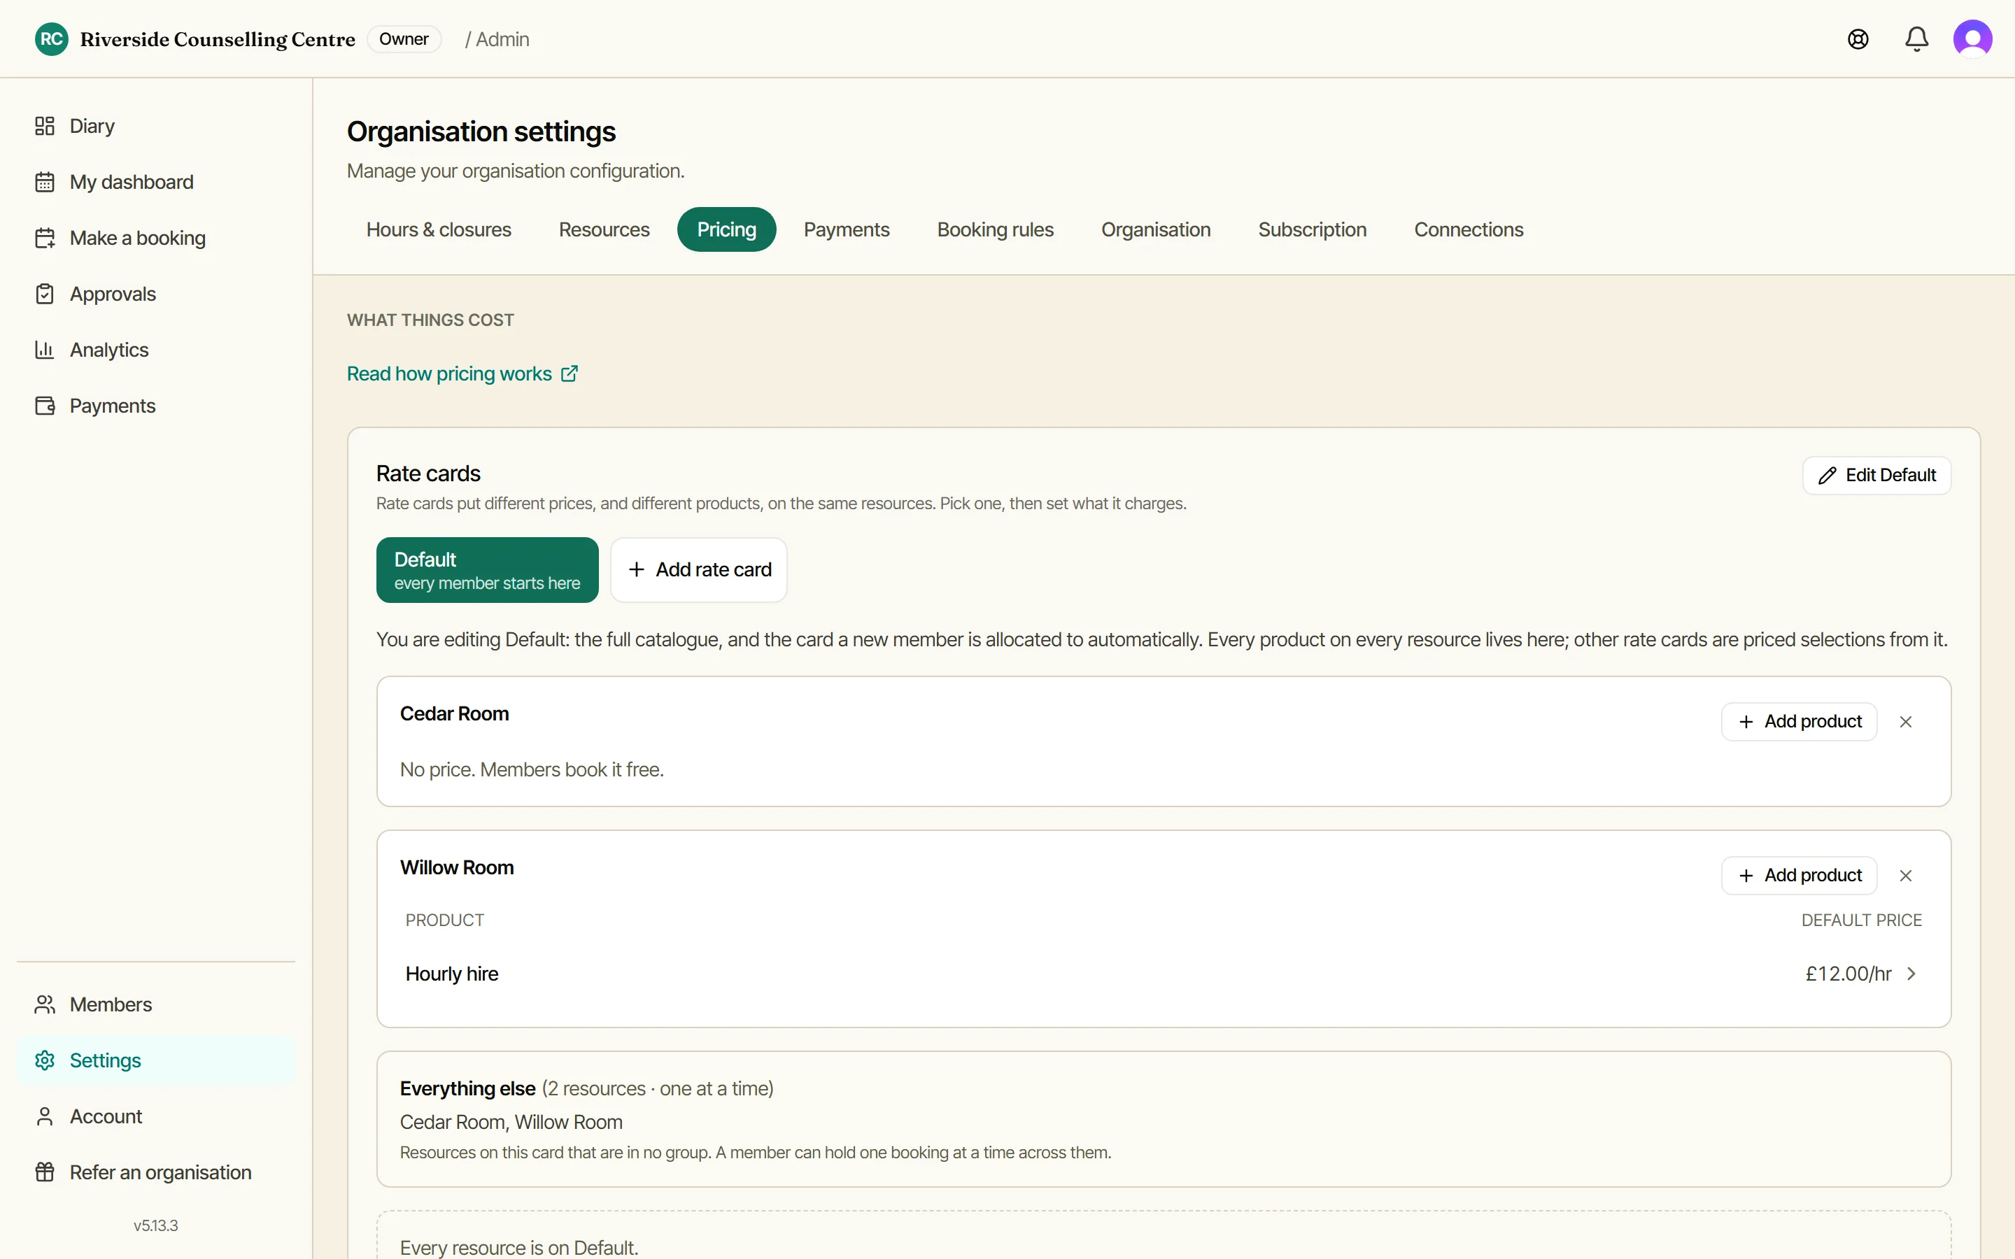Select the Default rate card
Viewport: 2015px width, 1259px height.
(487, 569)
